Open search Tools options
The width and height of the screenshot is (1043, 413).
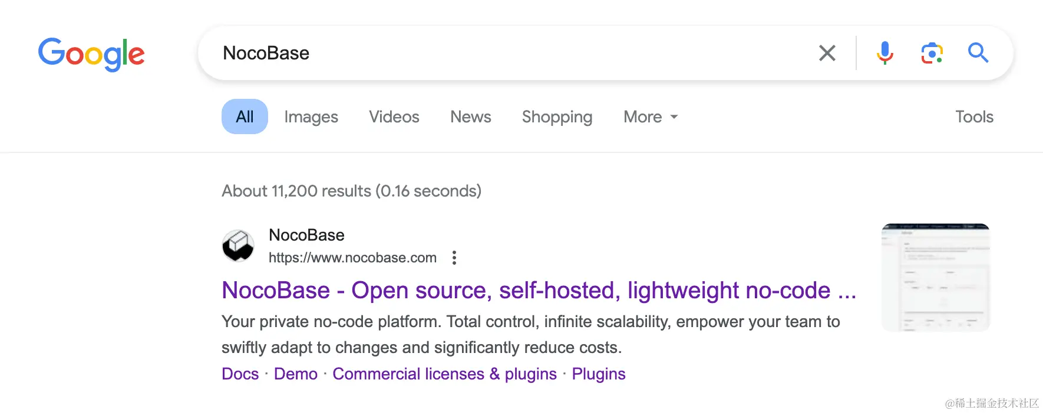pyautogui.click(x=973, y=116)
